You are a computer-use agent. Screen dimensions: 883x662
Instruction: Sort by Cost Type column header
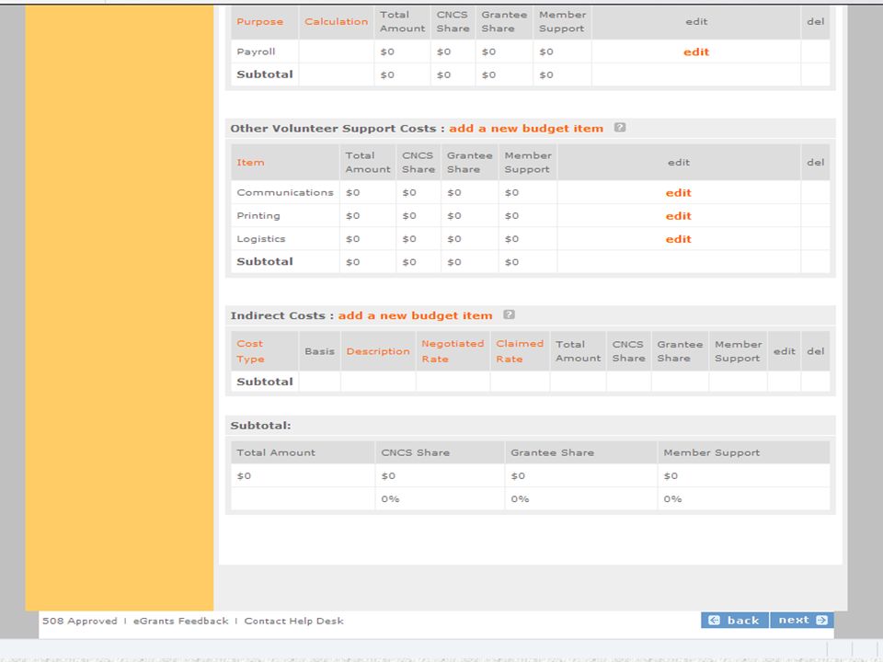click(x=250, y=351)
